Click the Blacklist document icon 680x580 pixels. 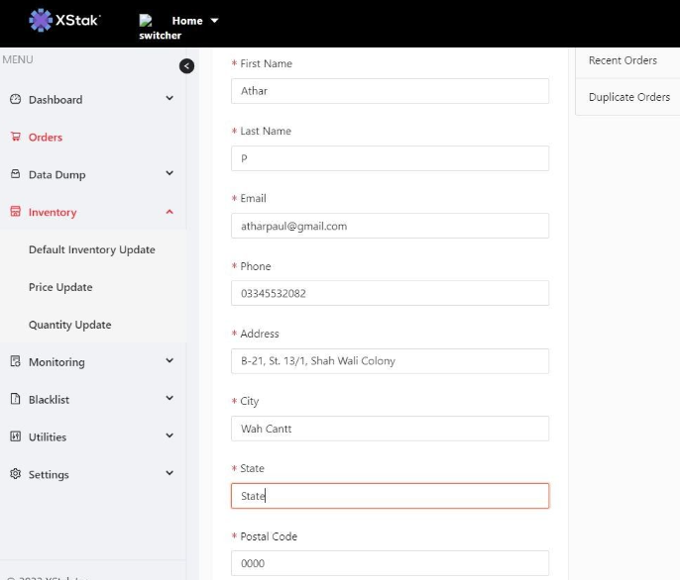tap(15, 400)
